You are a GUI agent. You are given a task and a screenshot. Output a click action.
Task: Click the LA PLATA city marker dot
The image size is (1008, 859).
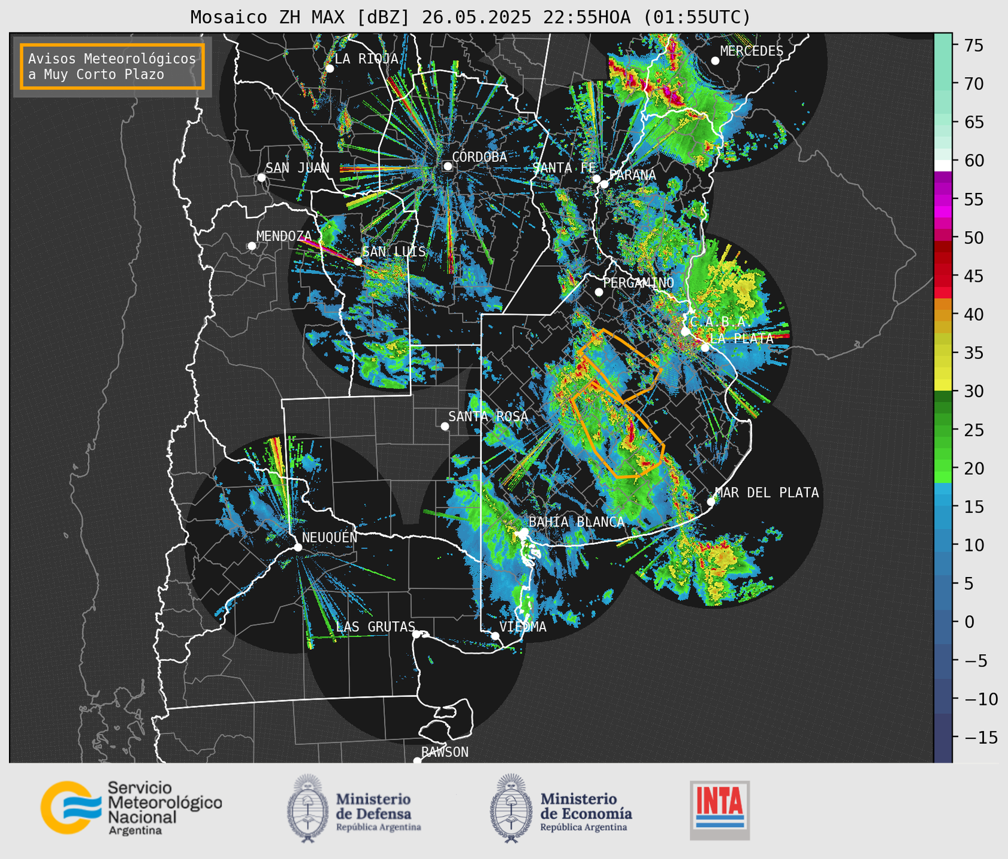pyautogui.click(x=705, y=348)
